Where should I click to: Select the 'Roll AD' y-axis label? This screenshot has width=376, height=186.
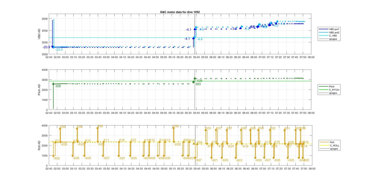(x=39, y=145)
